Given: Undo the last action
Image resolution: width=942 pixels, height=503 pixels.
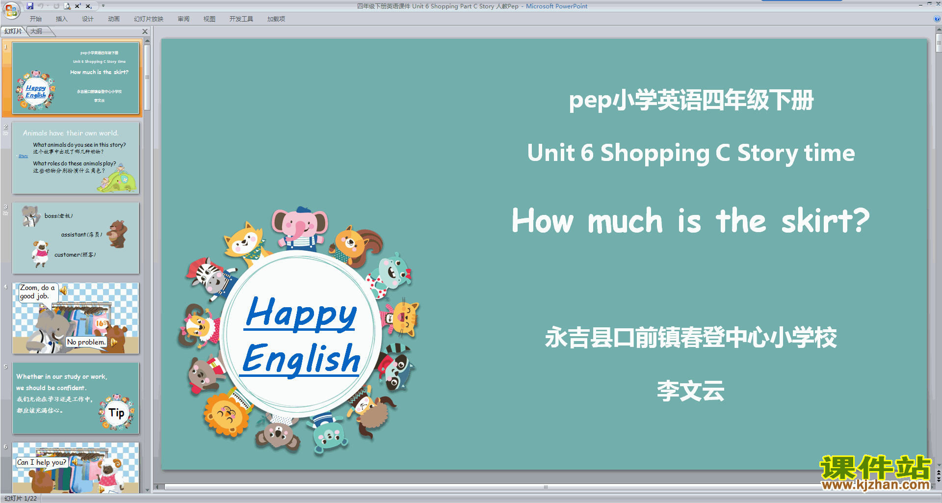Looking at the screenshot, I should pos(41,6).
